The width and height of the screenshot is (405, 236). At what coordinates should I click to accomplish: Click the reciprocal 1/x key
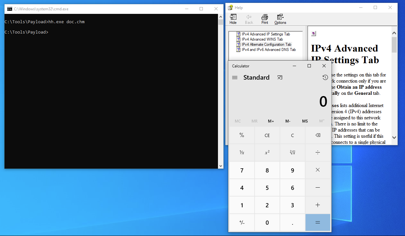click(242, 152)
